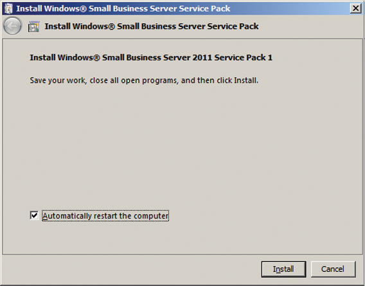Click the 'Automatically restart the computer' label text
The image size is (365, 286).
105,216
